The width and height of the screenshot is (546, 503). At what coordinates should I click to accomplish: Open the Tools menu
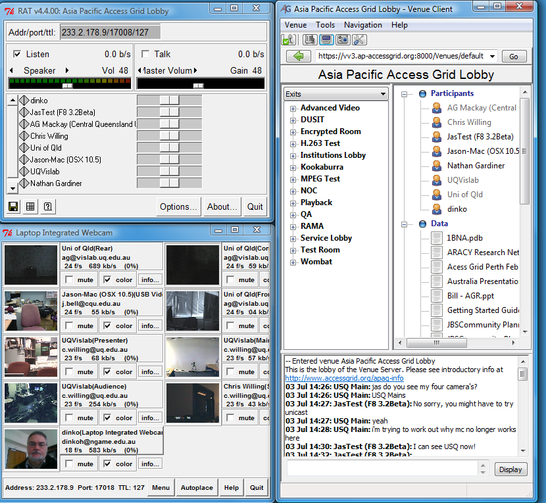tap(325, 25)
